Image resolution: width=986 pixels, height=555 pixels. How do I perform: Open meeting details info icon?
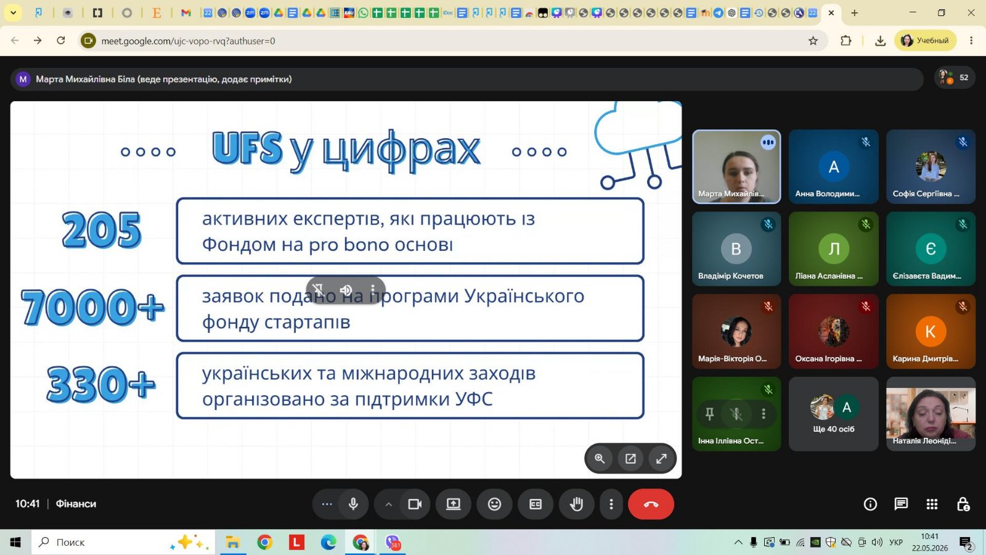click(x=870, y=504)
